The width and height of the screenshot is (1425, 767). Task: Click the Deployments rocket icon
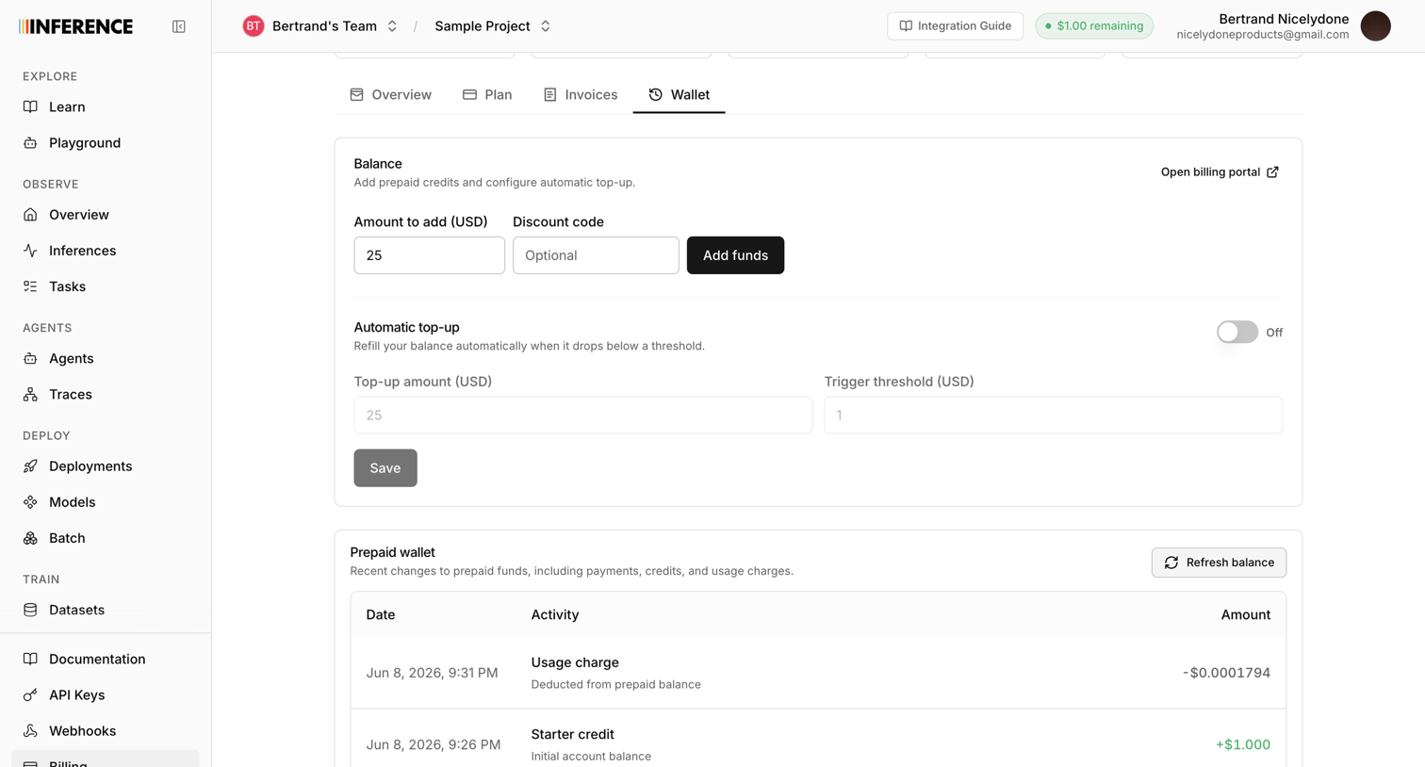30,466
